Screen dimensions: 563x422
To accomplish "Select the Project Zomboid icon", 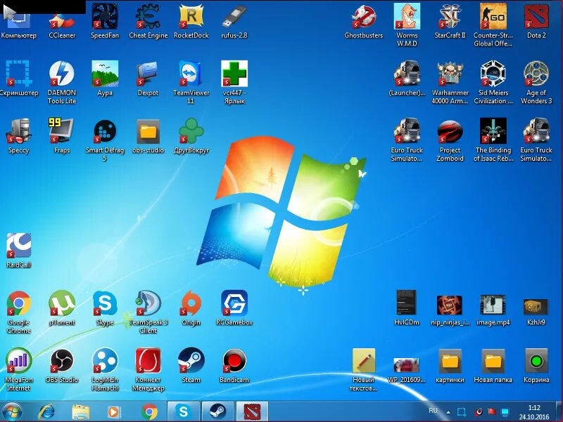I will [450, 140].
